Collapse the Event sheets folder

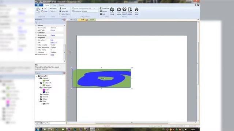point(39,83)
